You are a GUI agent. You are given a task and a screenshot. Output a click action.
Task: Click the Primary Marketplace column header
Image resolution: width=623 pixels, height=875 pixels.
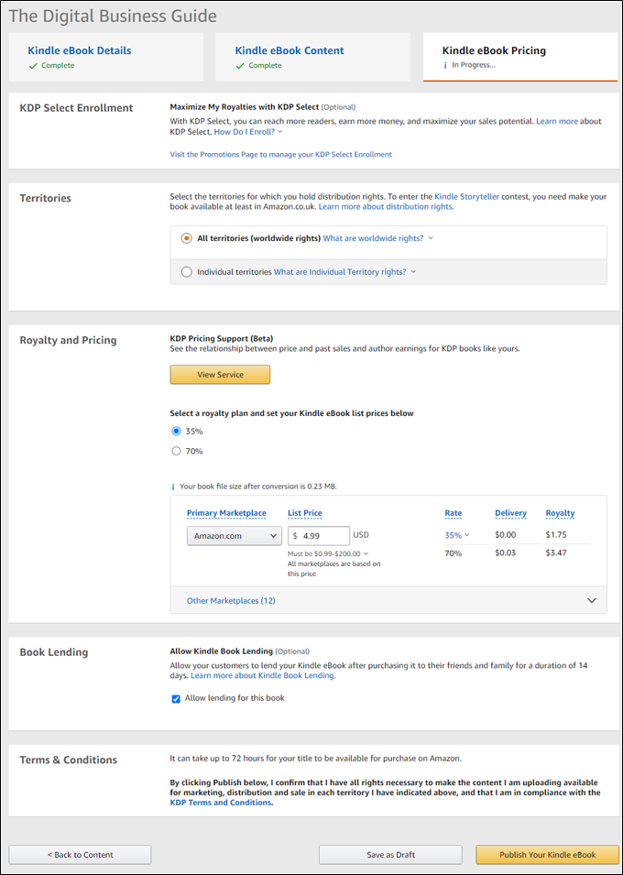pos(226,513)
